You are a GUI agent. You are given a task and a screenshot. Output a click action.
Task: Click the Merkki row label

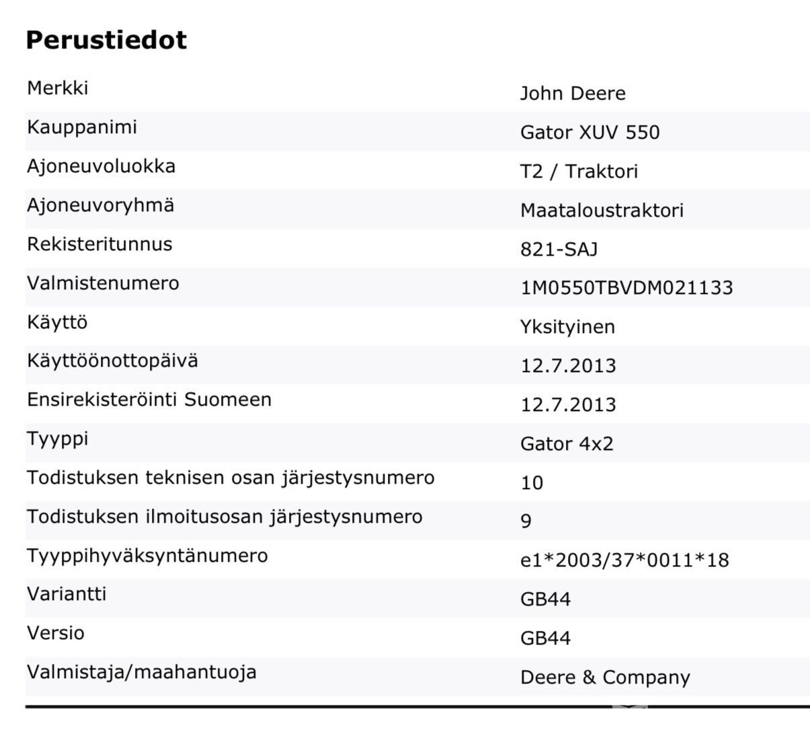pyautogui.click(x=57, y=88)
